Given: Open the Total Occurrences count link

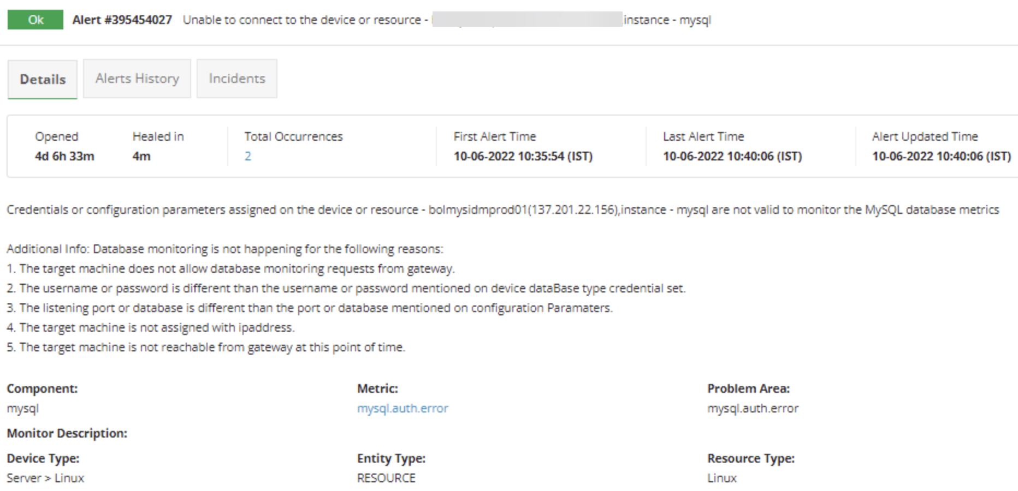Looking at the screenshot, I should [248, 157].
